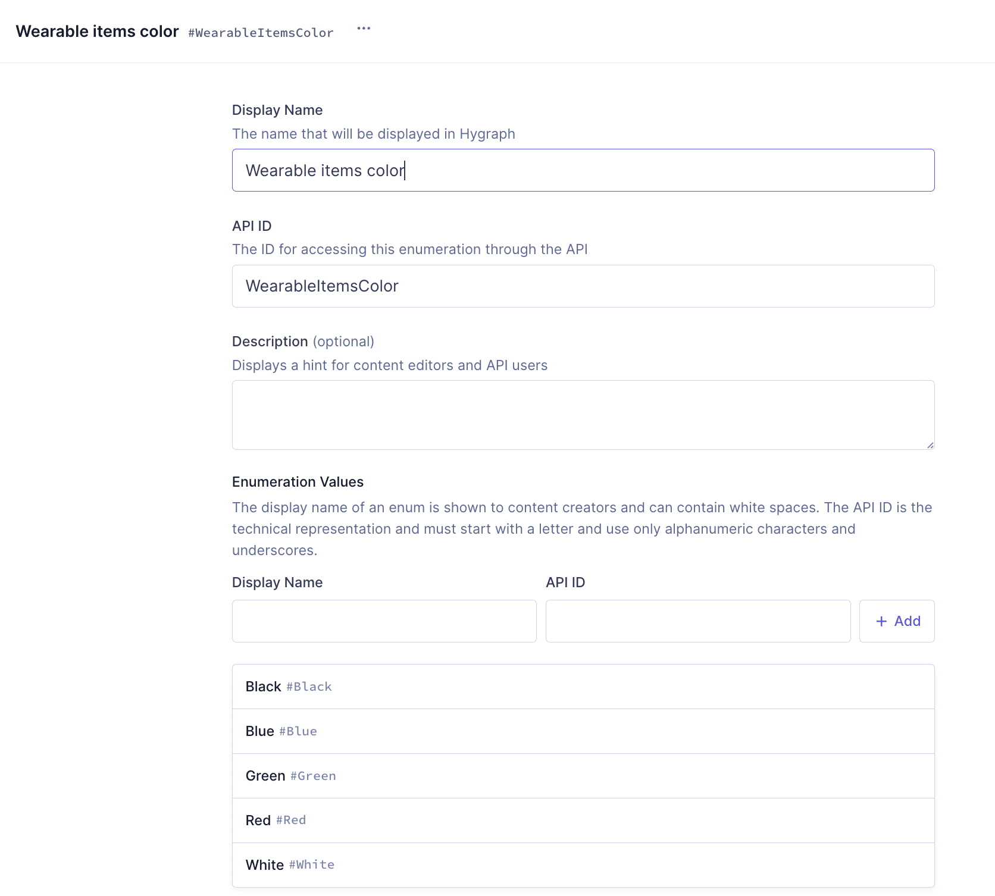This screenshot has height=896, width=995.
Task: Click the Wearable items color page title
Action: [97, 32]
